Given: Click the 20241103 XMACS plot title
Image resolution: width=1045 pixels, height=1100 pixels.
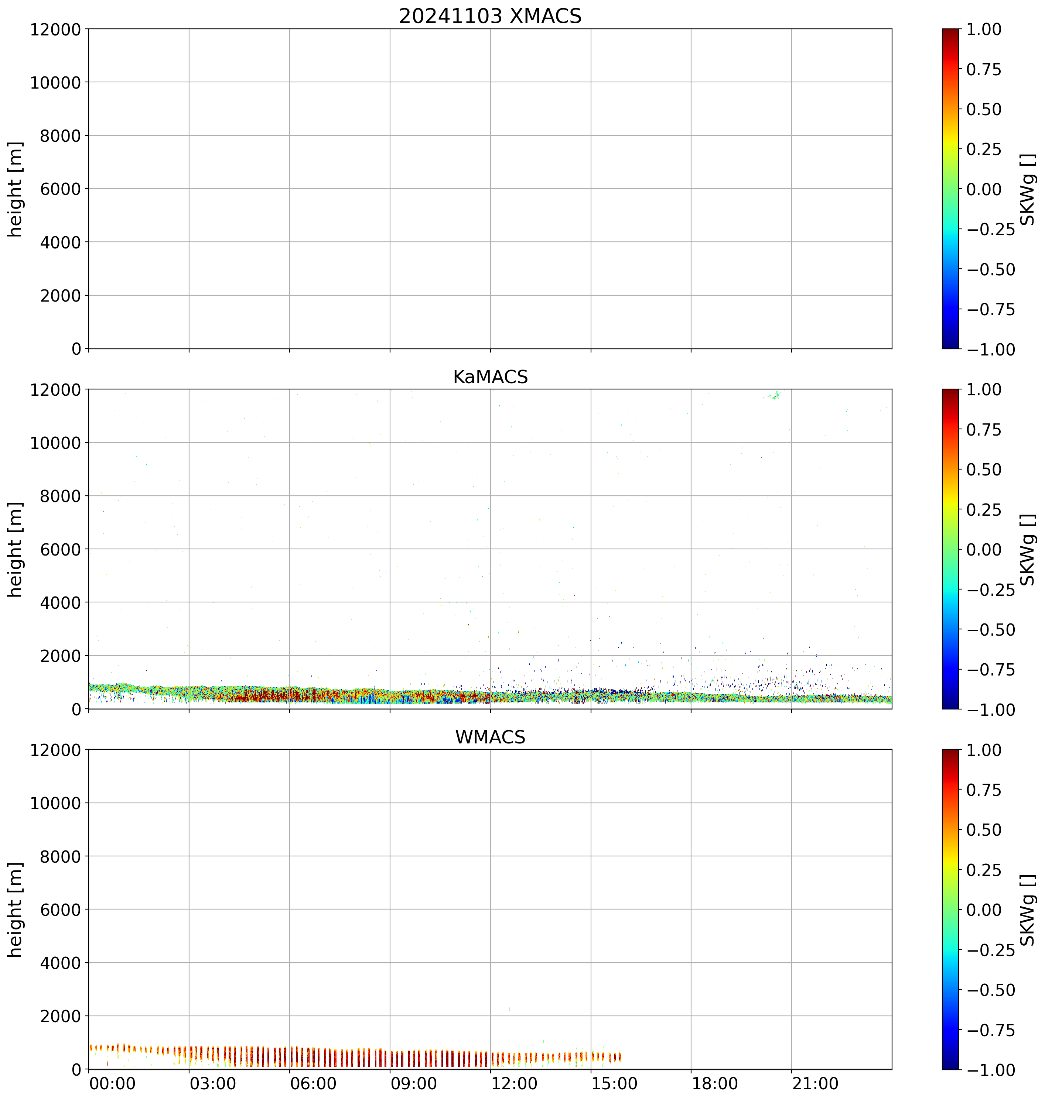Looking at the screenshot, I should point(490,16).
